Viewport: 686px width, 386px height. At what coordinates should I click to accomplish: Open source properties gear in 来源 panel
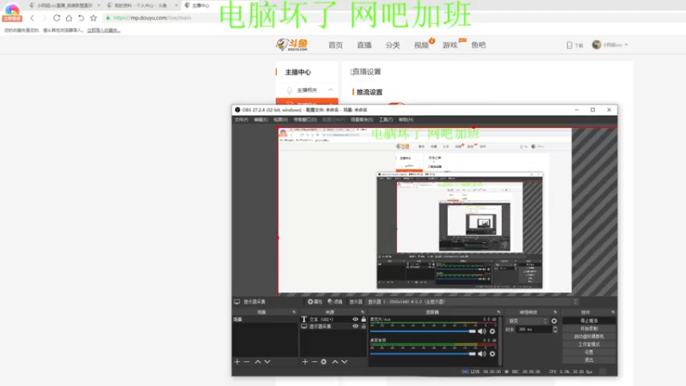coord(324,362)
